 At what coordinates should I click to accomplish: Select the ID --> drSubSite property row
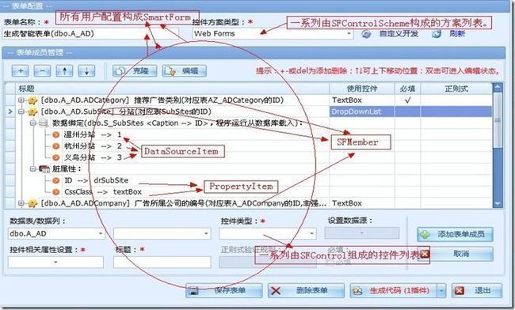tap(96, 180)
